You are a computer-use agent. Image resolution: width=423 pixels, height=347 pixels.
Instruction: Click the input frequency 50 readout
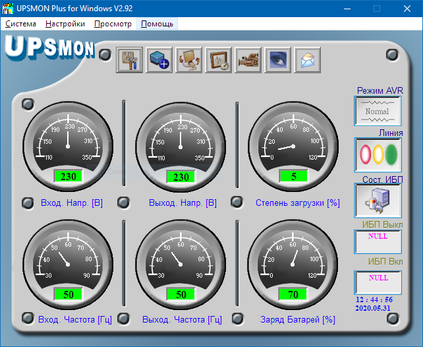coord(69,294)
